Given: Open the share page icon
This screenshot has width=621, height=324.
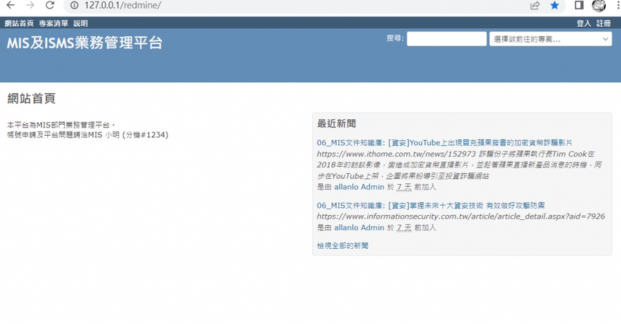Looking at the screenshot, I should [535, 6].
